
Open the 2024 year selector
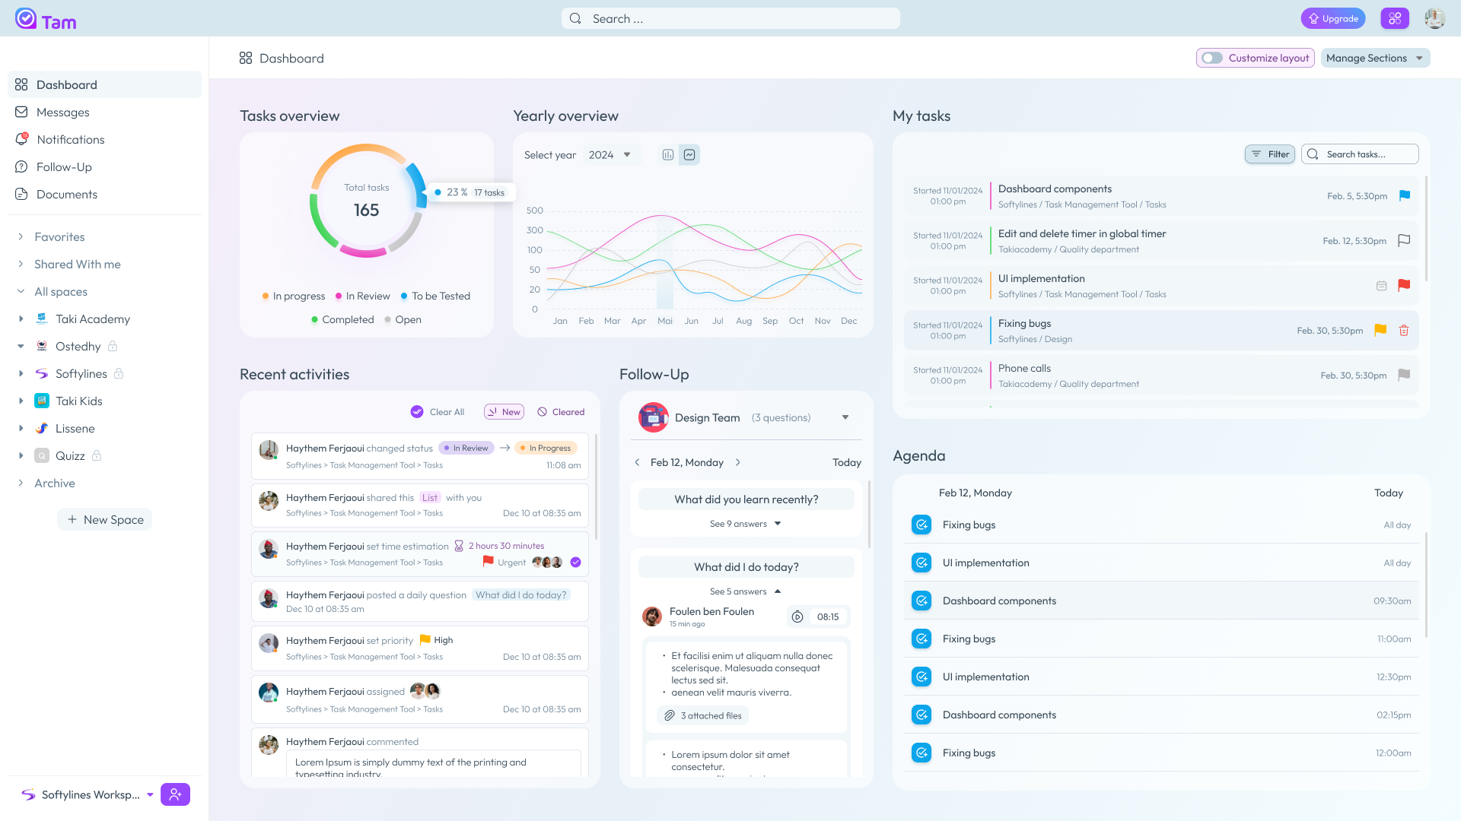click(x=612, y=155)
